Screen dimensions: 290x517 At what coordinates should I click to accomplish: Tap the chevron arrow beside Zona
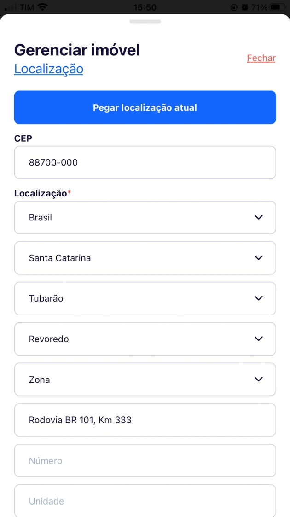point(259,380)
